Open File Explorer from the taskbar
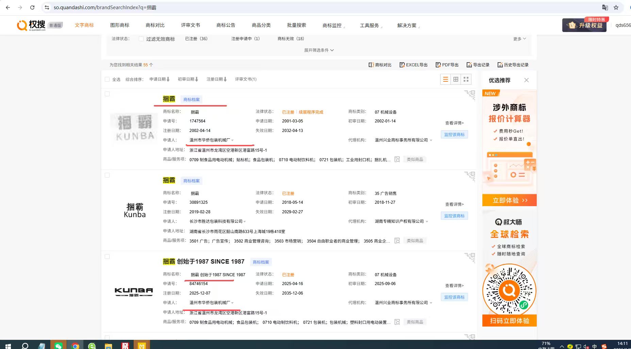 point(108,346)
